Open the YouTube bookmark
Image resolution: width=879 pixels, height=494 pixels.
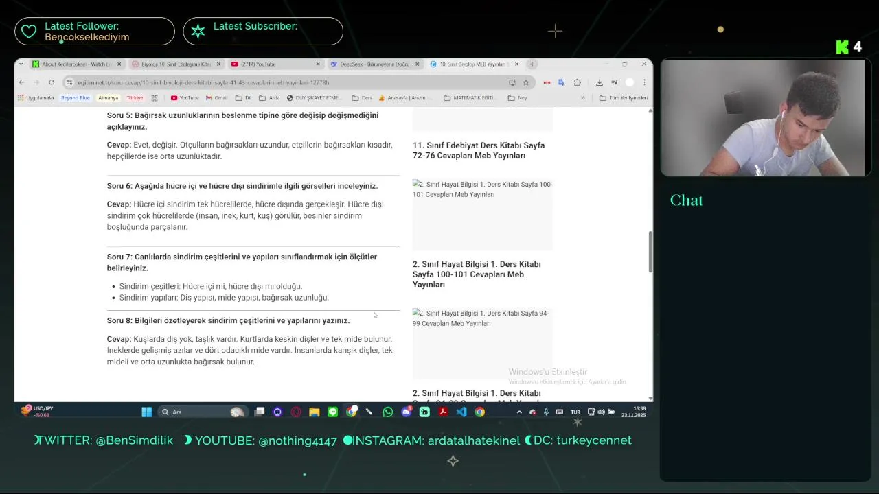185,98
